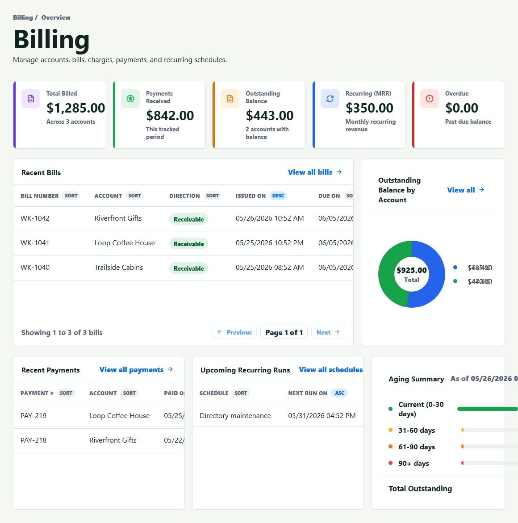Sort payments by Account column
518x523 pixels.
click(129, 393)
